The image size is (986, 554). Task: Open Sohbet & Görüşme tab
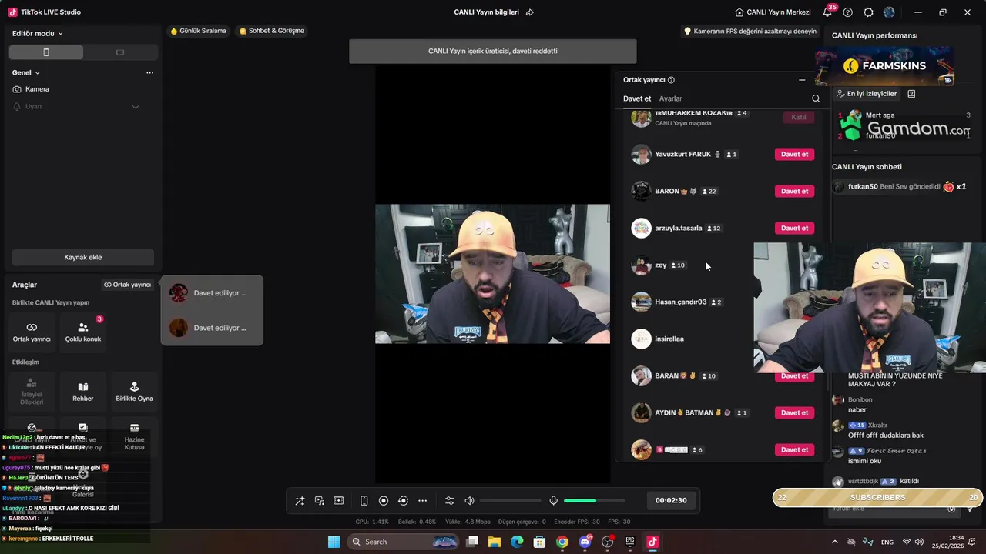click(272, 31)
